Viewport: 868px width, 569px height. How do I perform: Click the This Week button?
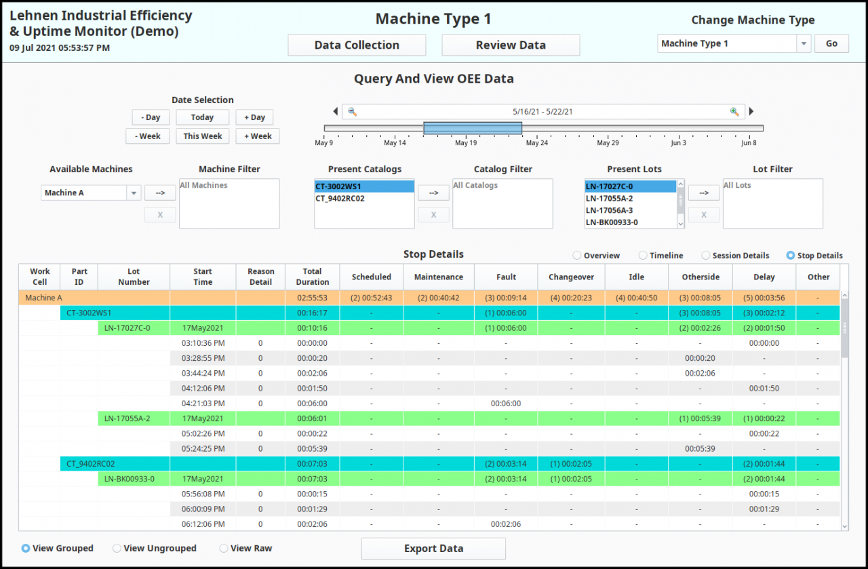pos(202,136)
